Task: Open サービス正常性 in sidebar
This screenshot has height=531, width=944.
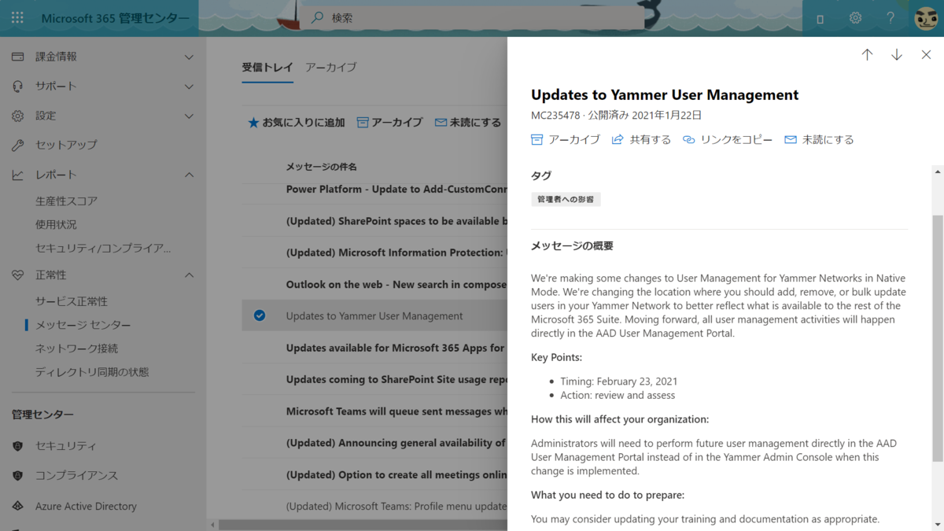Action: (x=72, y=301)
